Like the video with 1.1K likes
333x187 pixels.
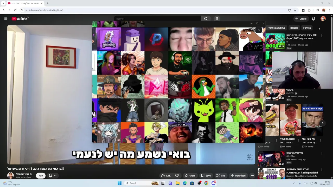(166, 176)
